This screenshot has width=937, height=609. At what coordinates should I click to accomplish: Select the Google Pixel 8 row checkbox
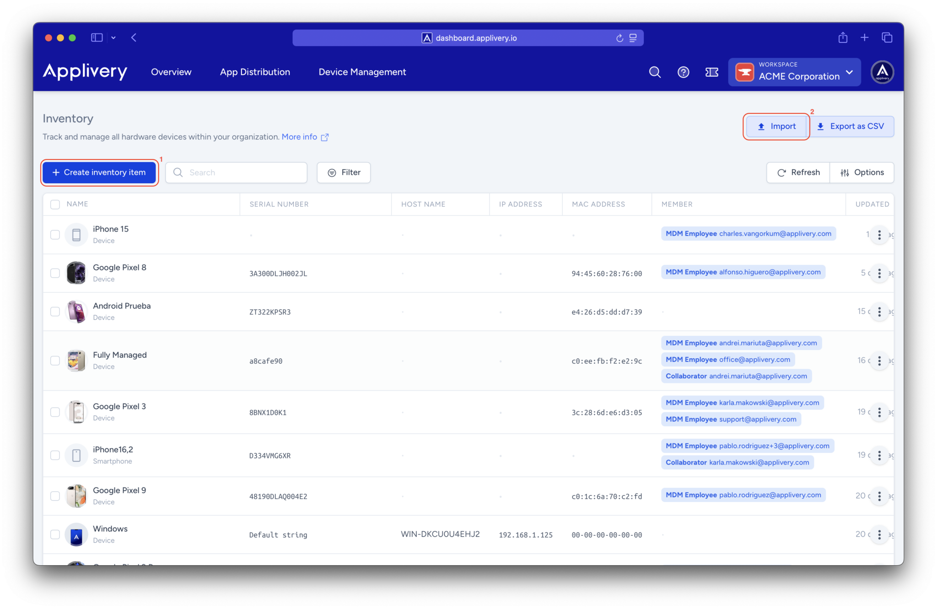tap(55, 273)
